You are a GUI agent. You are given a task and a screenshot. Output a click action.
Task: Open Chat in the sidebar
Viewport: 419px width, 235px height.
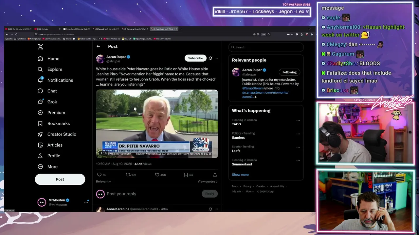[47, 91]
